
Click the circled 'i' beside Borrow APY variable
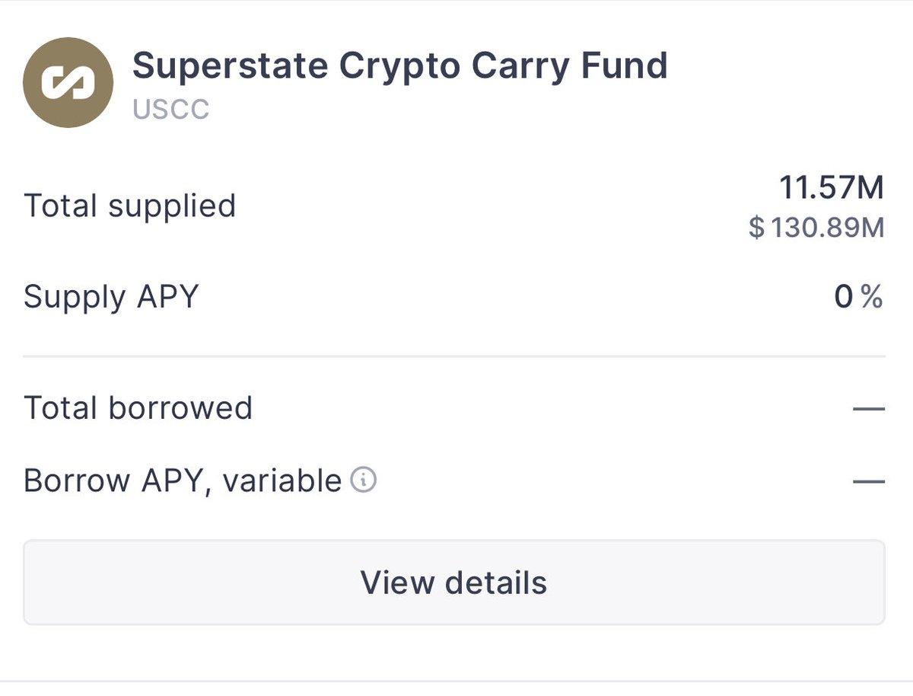click(x=363, y=480)
